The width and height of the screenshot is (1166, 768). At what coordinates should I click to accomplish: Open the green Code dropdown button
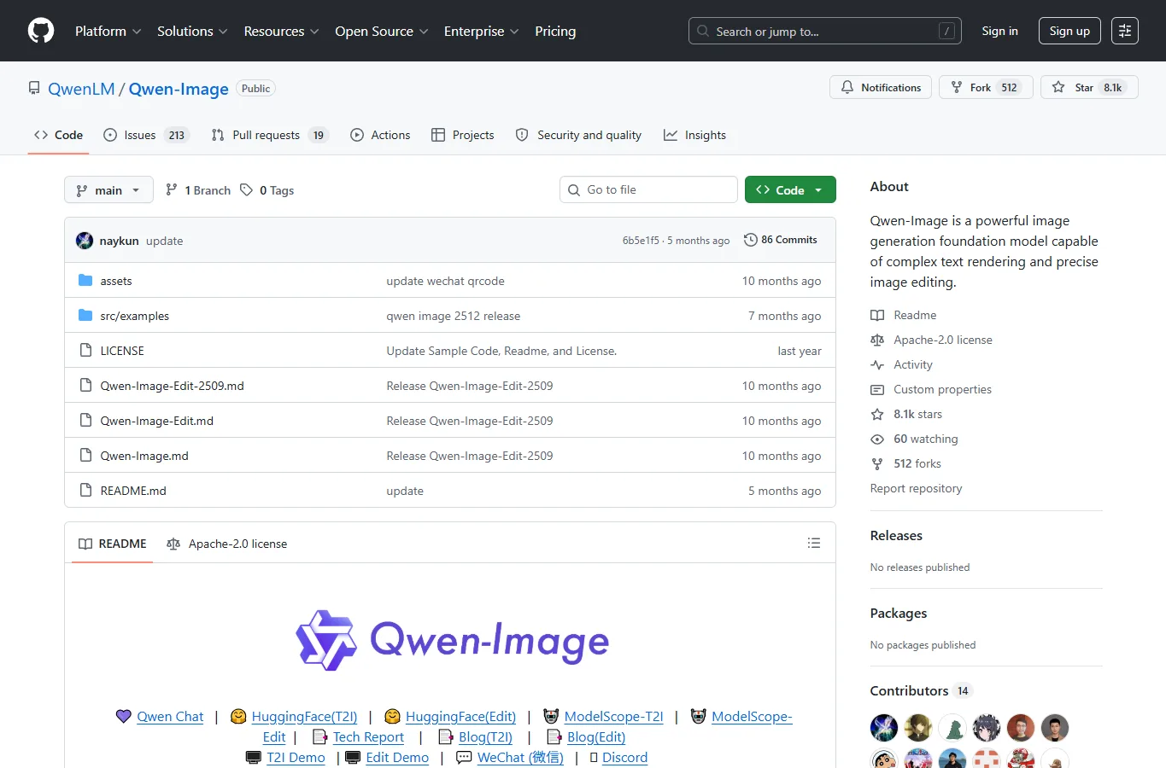click(x=790, y=189)
